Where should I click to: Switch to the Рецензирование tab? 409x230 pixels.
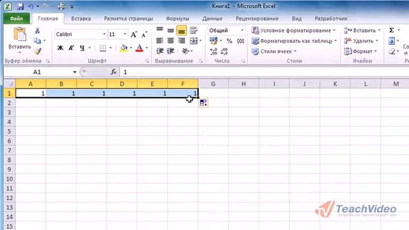257,19
